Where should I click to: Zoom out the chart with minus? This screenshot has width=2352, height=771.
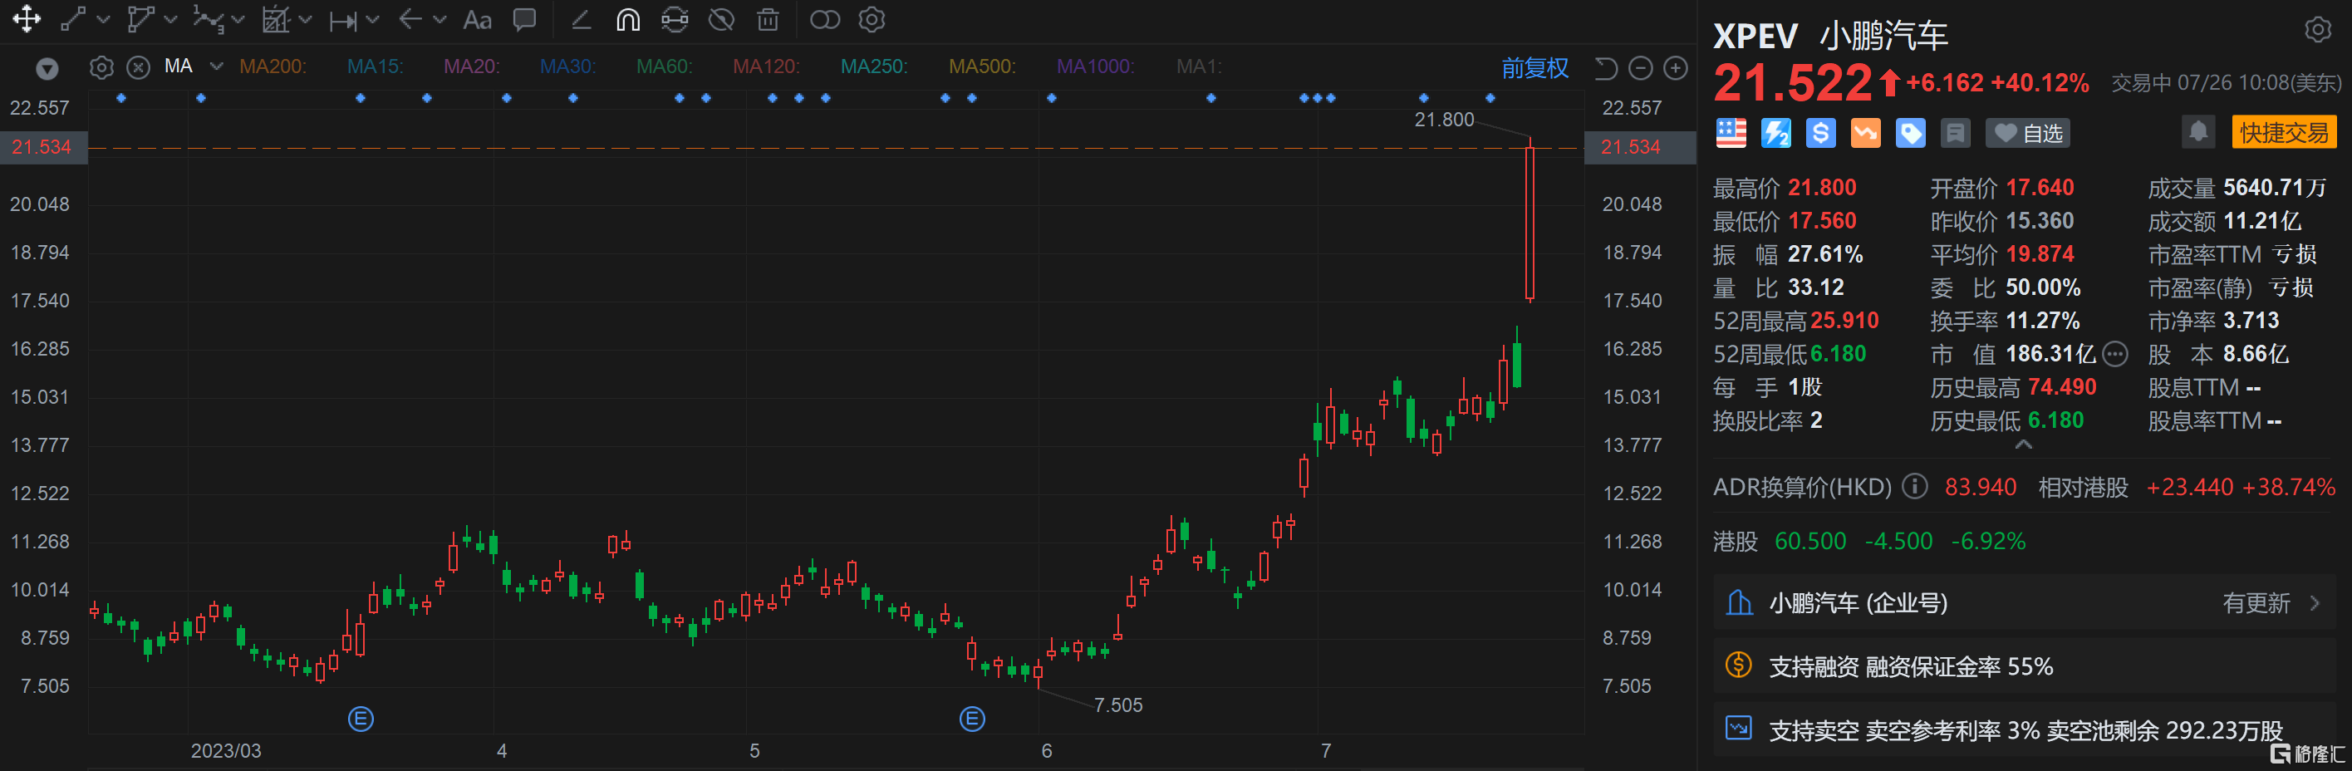pyautogui.click(x=1641, y=67)
